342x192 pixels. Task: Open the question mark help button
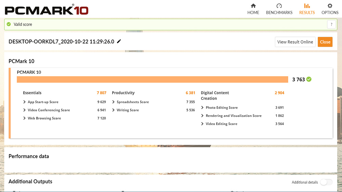[331, 24]
